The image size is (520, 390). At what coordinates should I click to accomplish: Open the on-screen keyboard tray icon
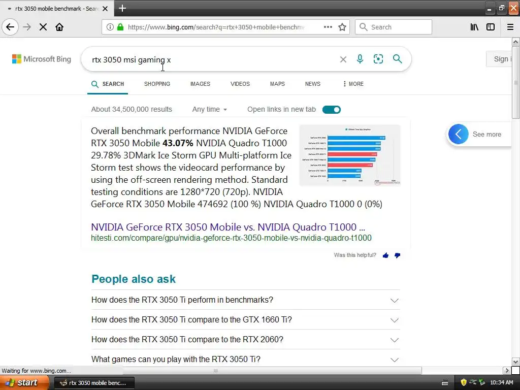pos(445,383)
